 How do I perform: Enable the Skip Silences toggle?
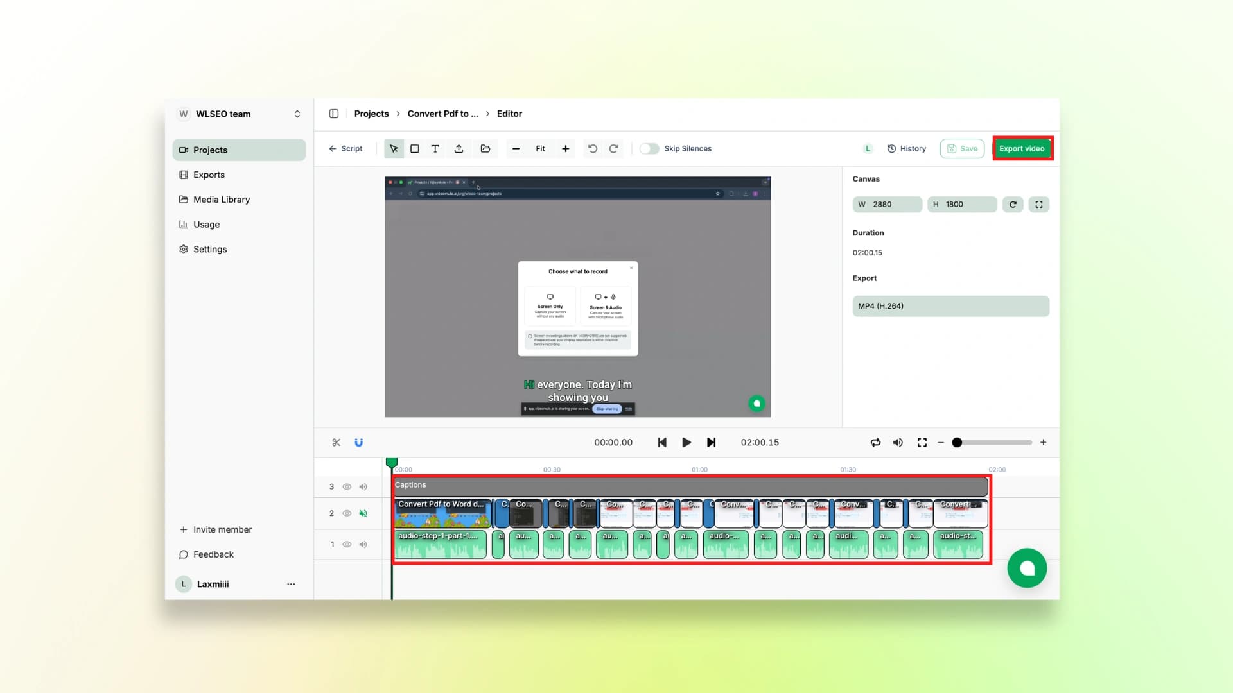coord(650,148)
